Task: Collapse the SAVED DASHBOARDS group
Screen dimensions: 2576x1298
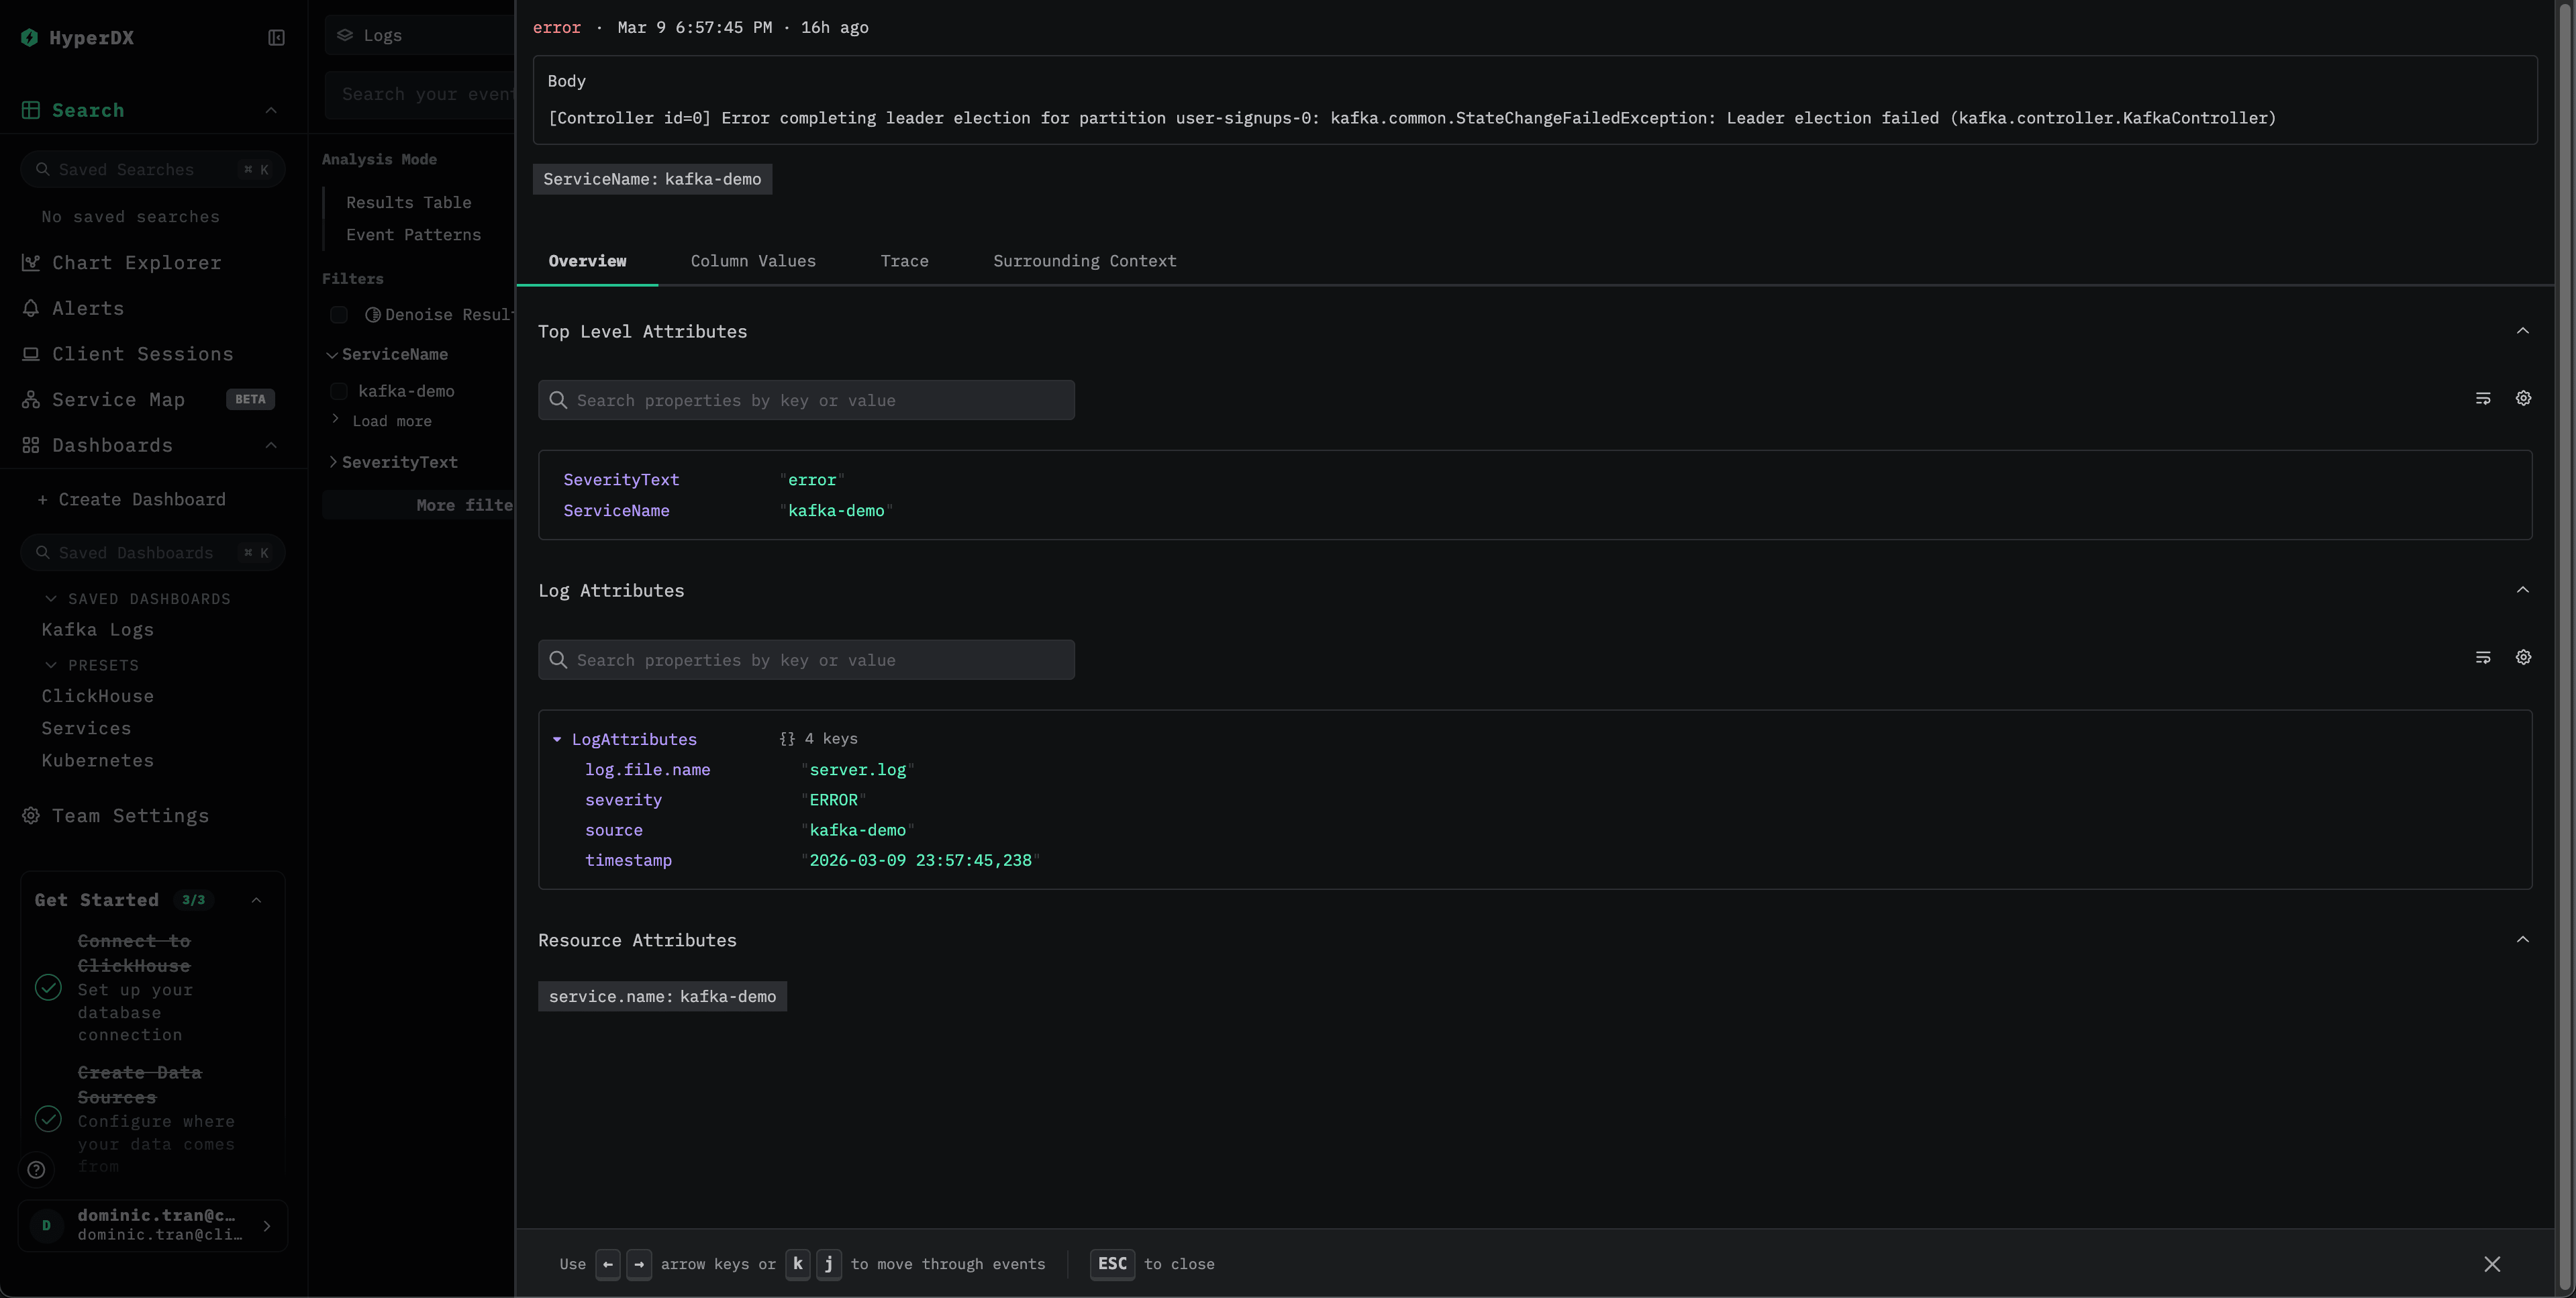Action: (51, 599)
